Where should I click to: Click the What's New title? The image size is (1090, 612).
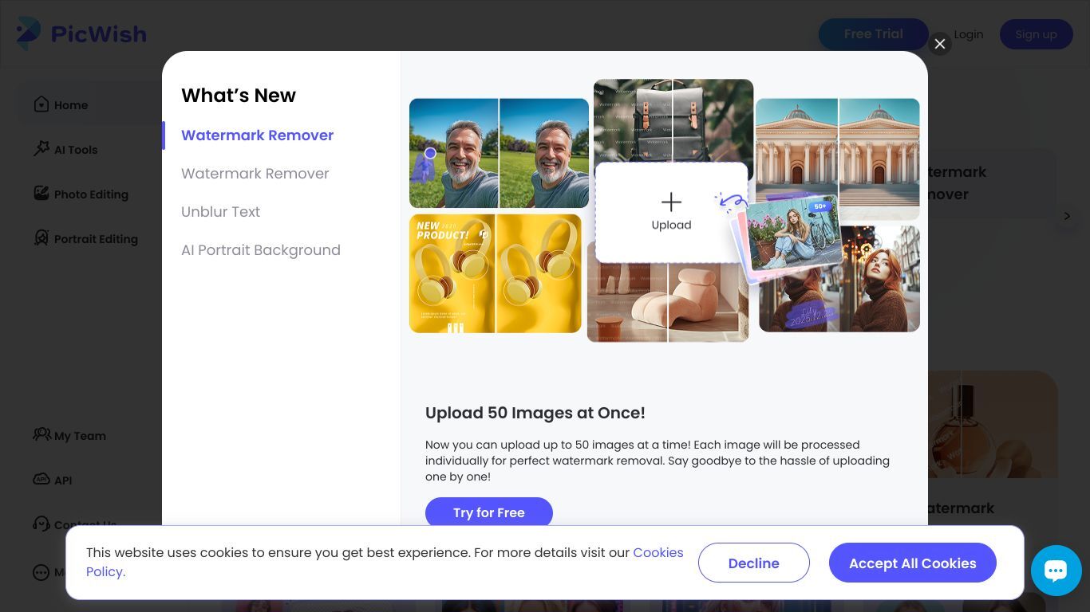(x=239, y=96)
